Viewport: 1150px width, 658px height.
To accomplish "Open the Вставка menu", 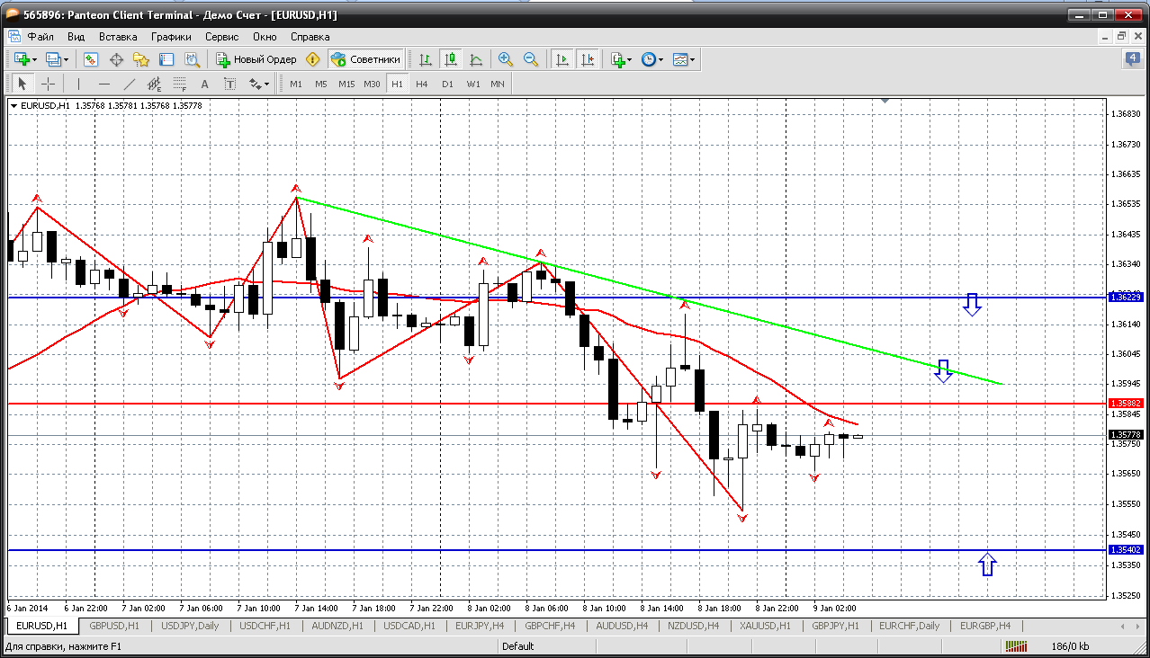I will (x=118, y=37).
